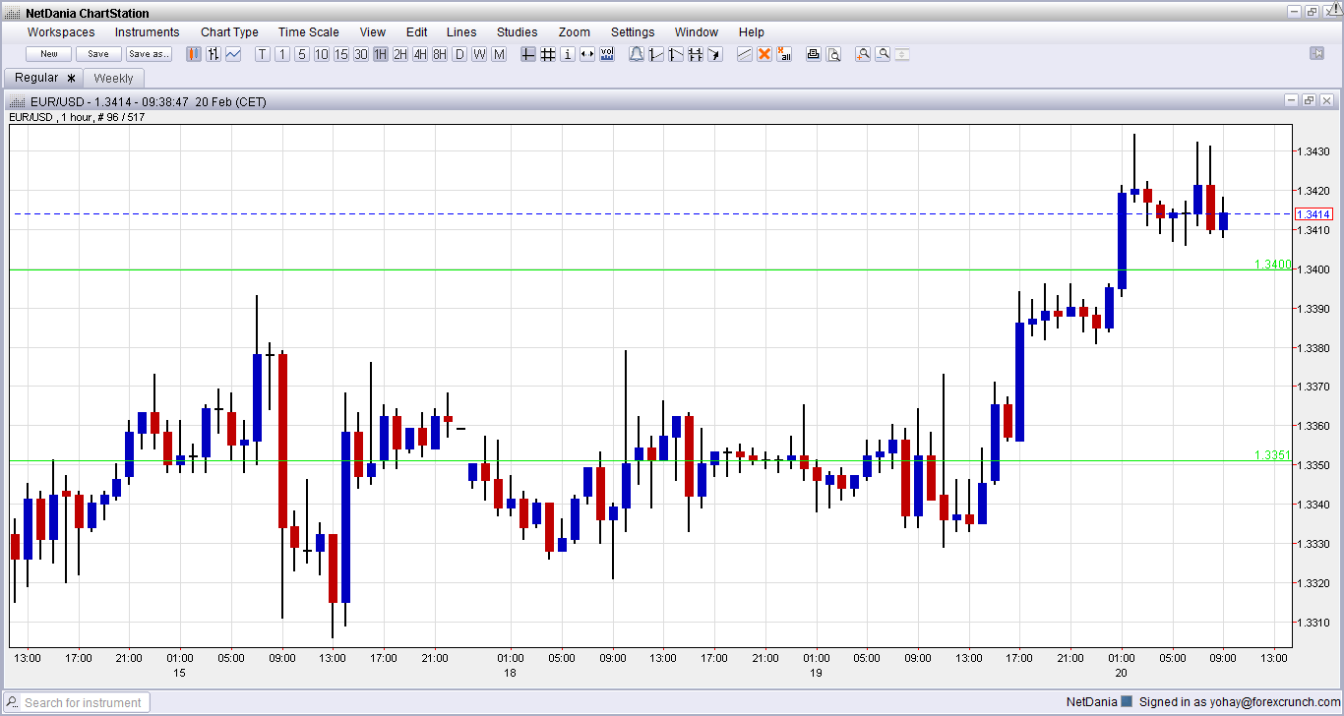Click the Save as... button
Screen dimensions: 1344x716
149,54
